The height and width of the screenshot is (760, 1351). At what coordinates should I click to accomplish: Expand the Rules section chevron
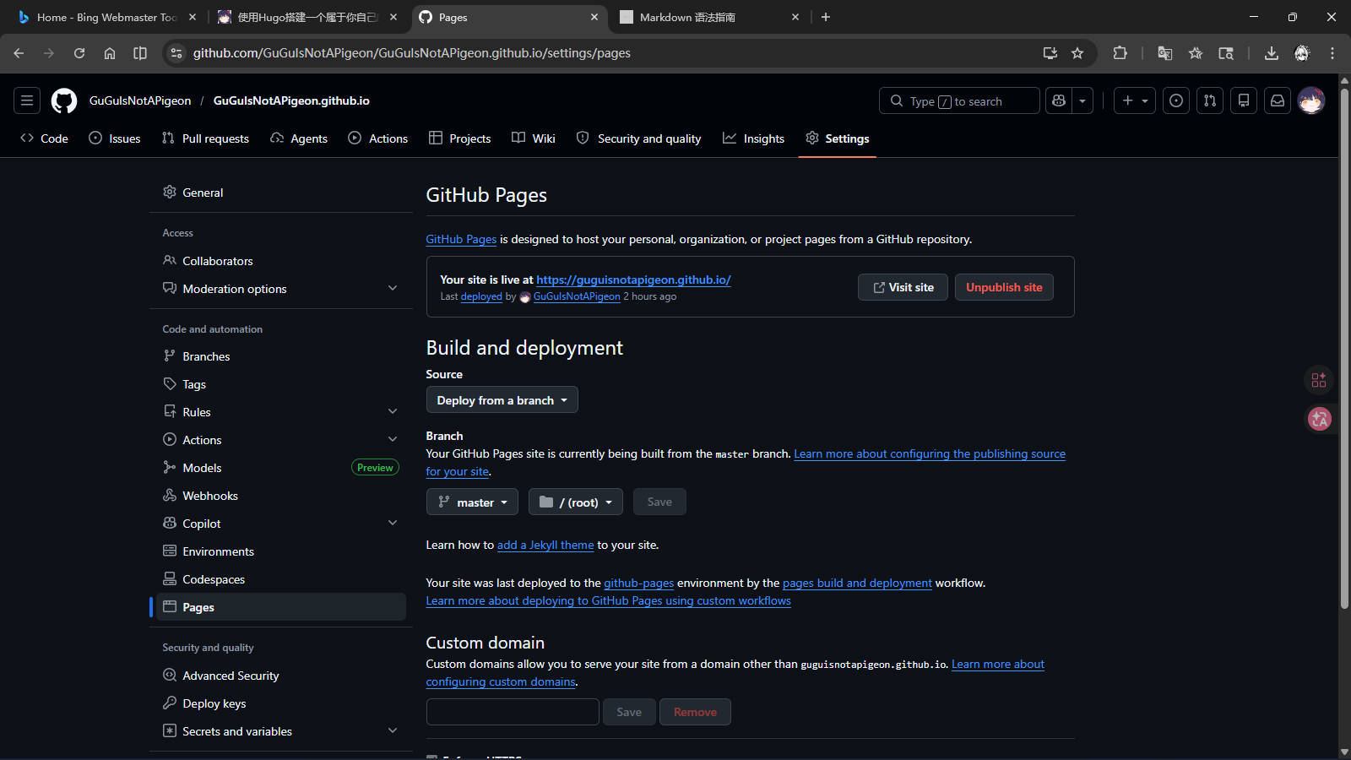[393, 412]
